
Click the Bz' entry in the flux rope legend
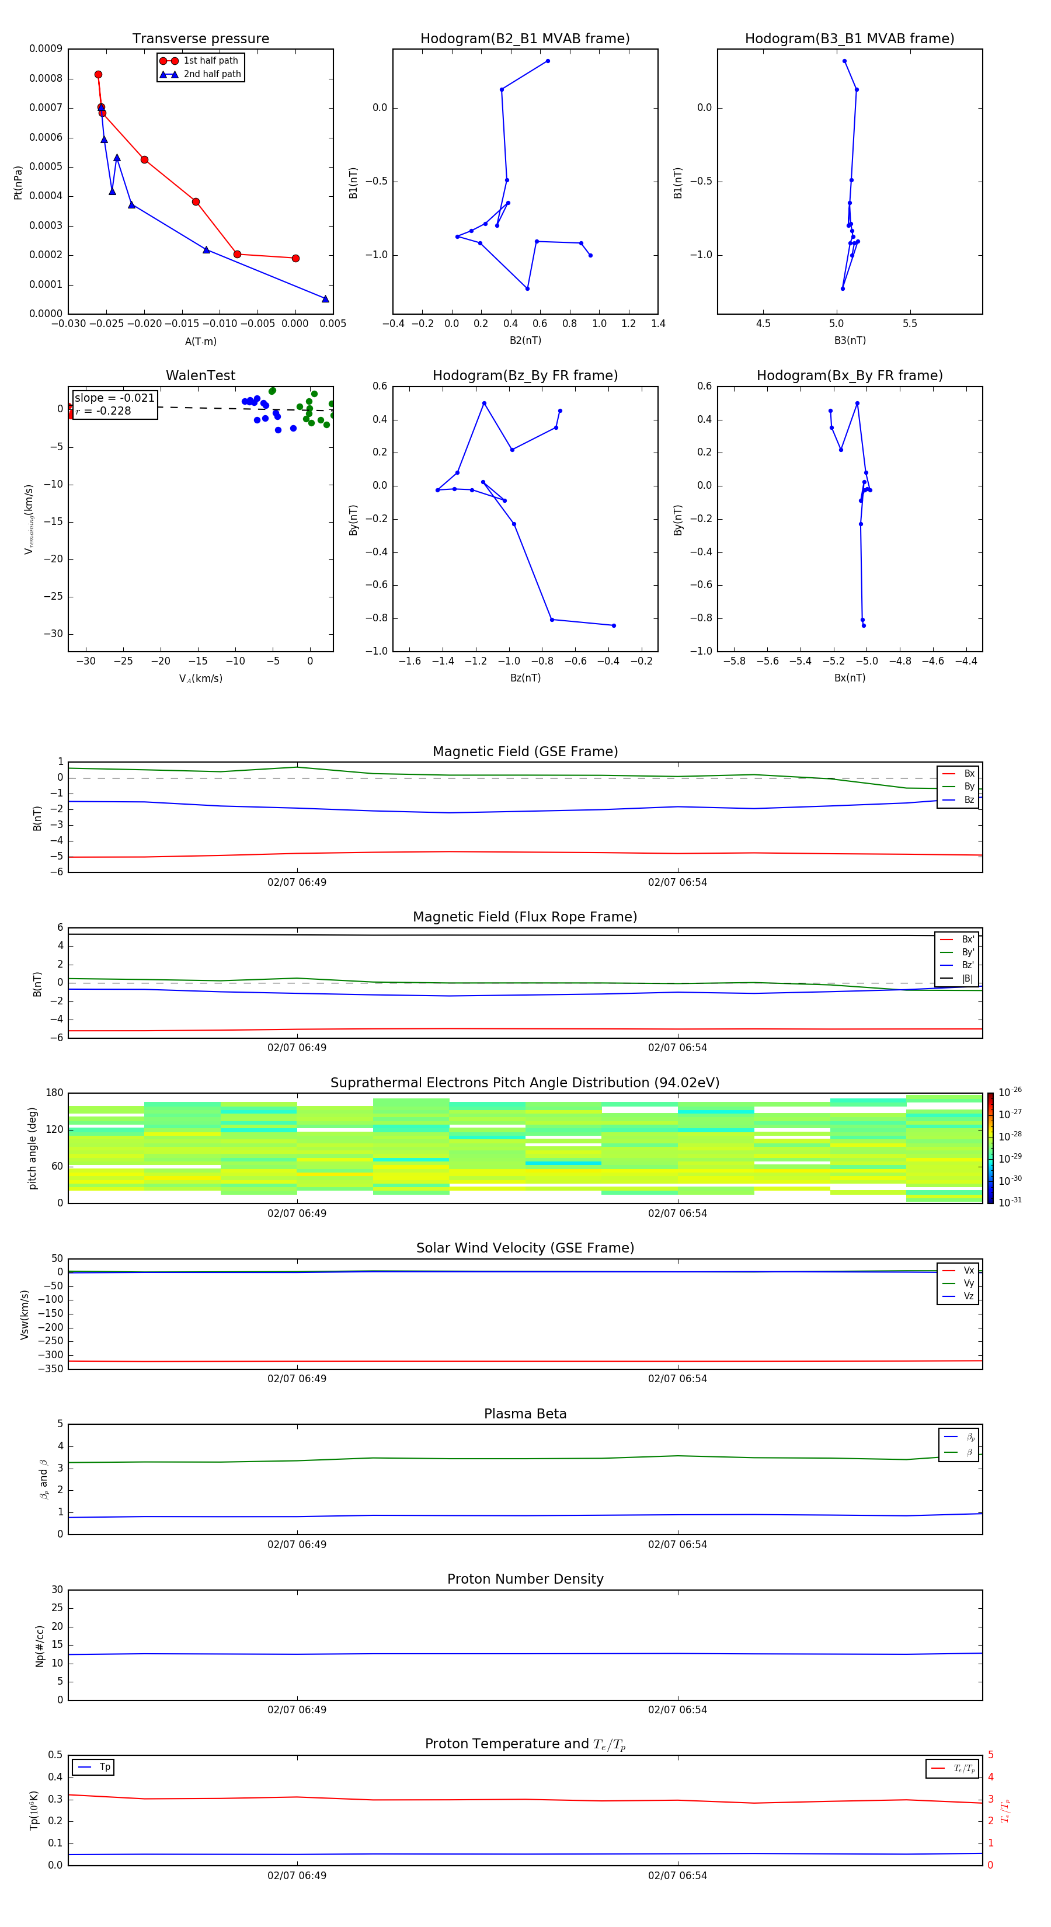click(x=958, y=965)
